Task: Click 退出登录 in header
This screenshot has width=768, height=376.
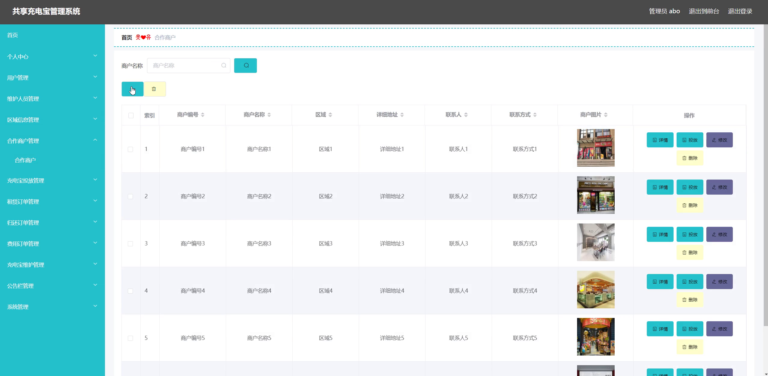Action: click(x=740, y=11)
